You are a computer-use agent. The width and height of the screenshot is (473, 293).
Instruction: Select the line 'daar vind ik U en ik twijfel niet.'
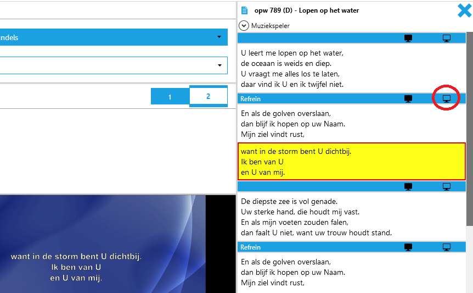click(292, 84)
